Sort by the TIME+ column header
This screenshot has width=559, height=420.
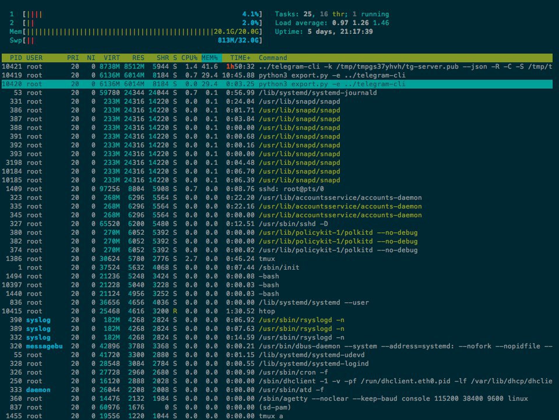point(240,58)
